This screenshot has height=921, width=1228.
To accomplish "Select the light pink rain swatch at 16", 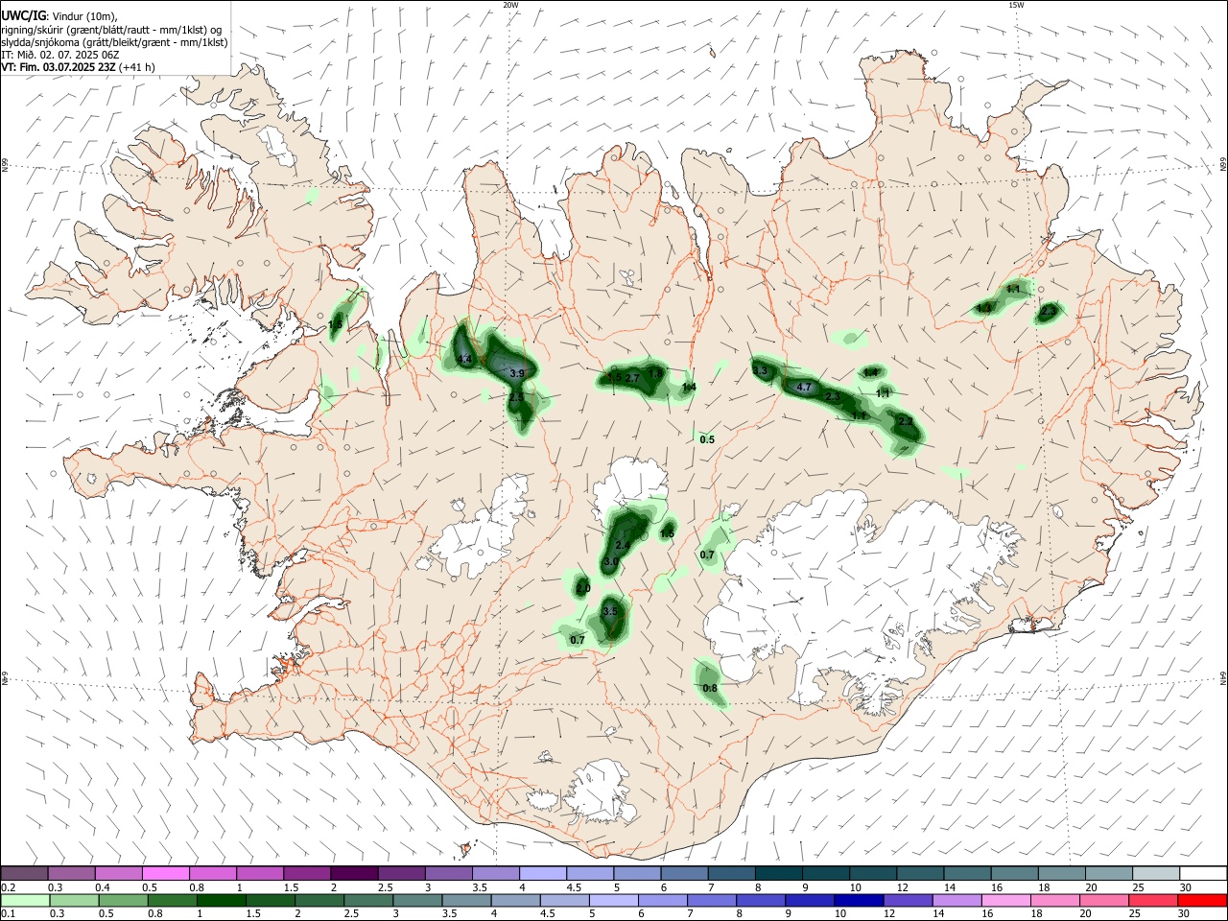I will click(x=1005, y=900).
